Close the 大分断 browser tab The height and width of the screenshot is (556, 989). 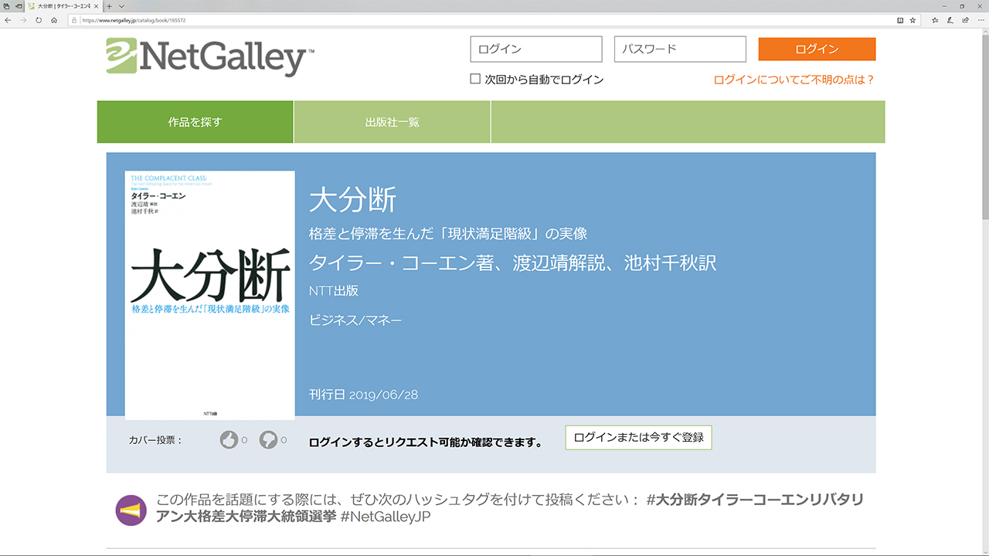[x=97, y=6]
